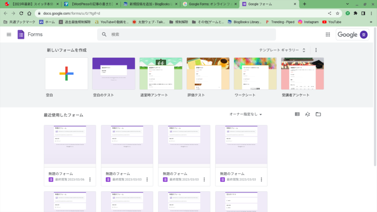377x212 pixels.
Task: Click the 検索 search field
Action: pos(186,35)
